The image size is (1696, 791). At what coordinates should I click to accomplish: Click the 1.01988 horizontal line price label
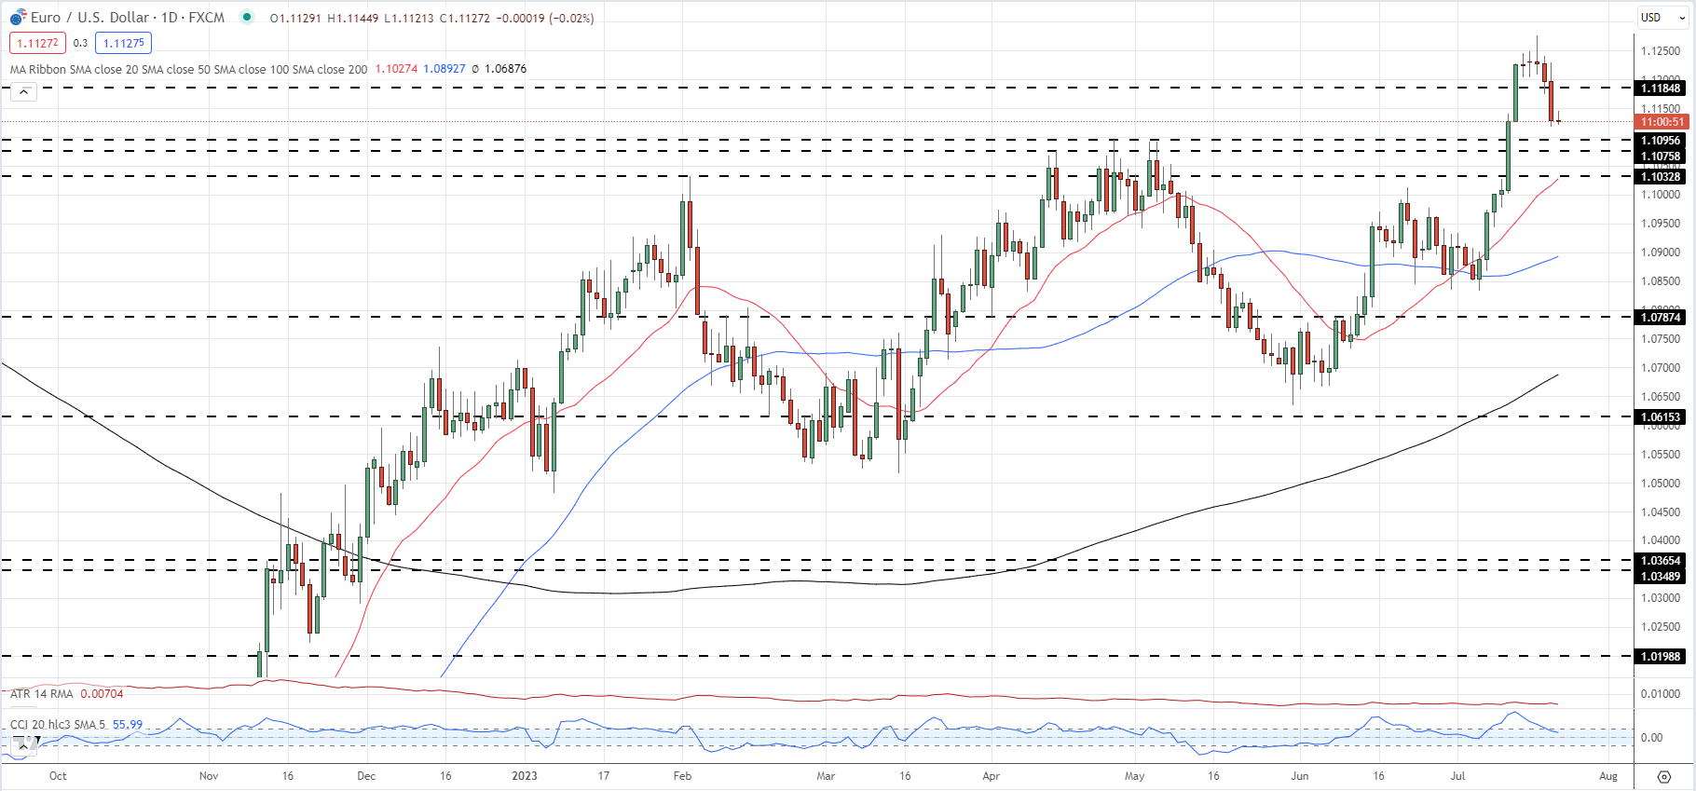point(1661,657)
